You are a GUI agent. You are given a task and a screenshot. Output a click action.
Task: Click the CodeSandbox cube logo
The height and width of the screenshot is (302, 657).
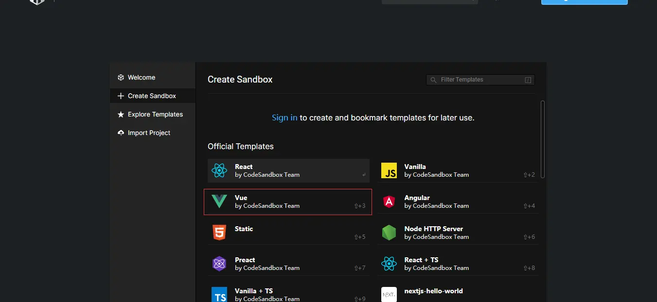[37, 2]
